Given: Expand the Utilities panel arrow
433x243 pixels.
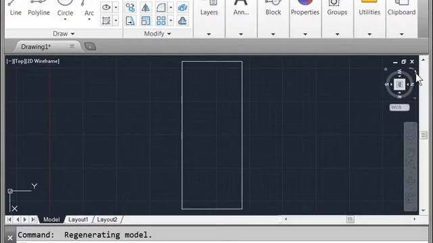Looking at the screenshot, I should [369, 34].
